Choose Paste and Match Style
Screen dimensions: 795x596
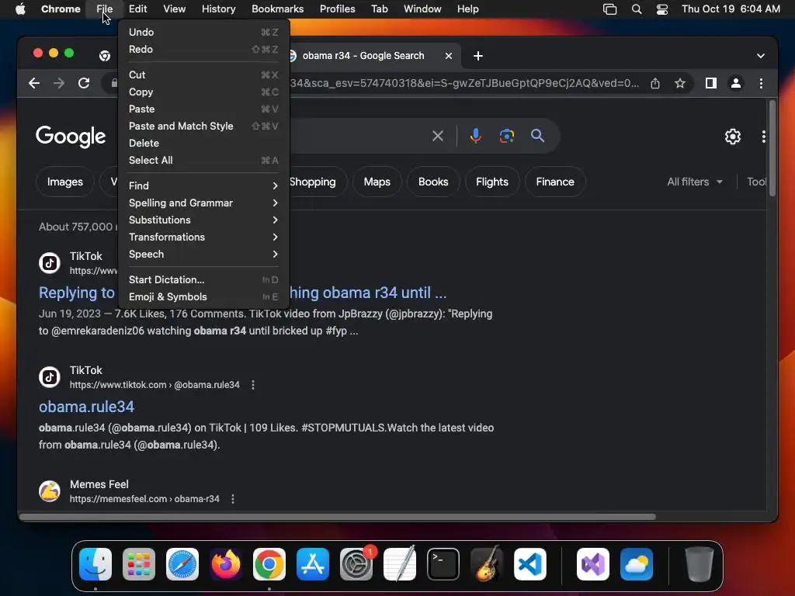coord(203,126)
